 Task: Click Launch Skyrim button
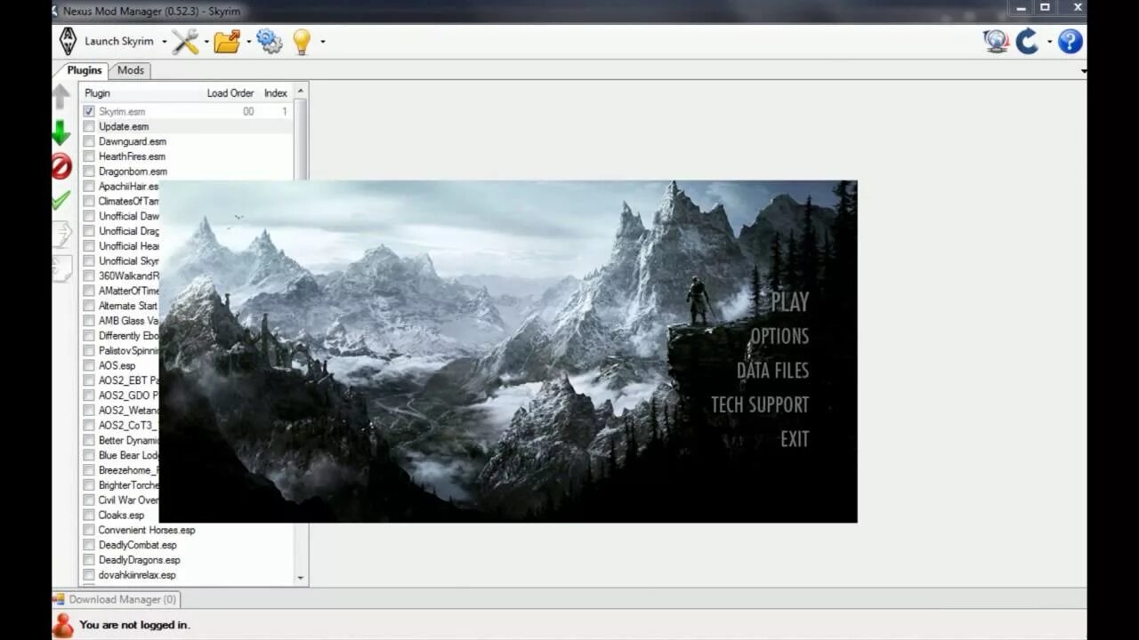tap(119, 41)
